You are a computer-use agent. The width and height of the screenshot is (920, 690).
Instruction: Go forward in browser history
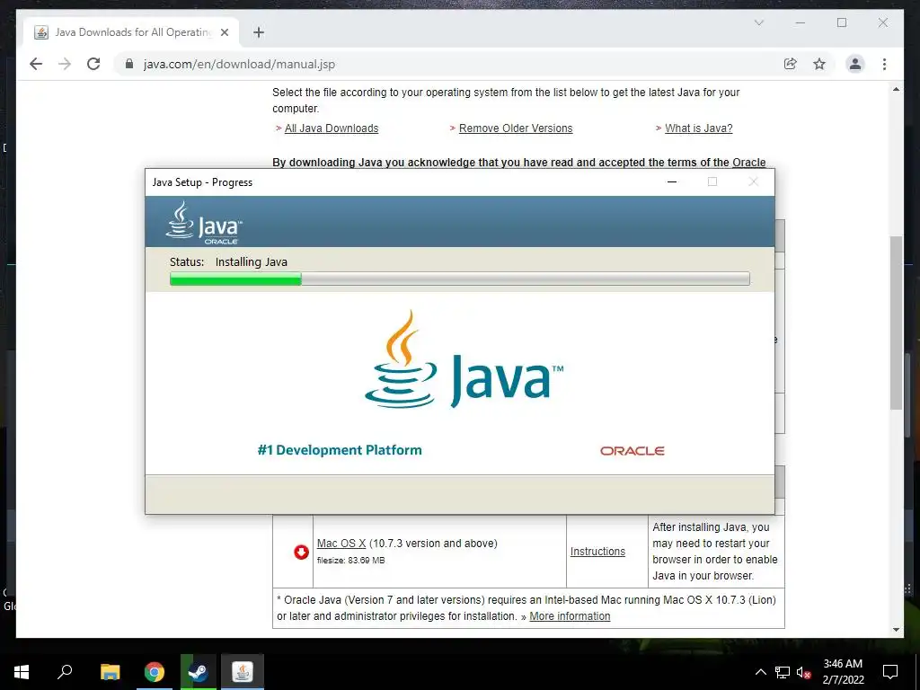point(65,64)
